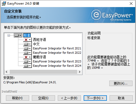Screen dimensions: 136x104
Task: Click the install path C:\Program Files (x86)\EasyPower 24.0\
Action: click(30, 82)
